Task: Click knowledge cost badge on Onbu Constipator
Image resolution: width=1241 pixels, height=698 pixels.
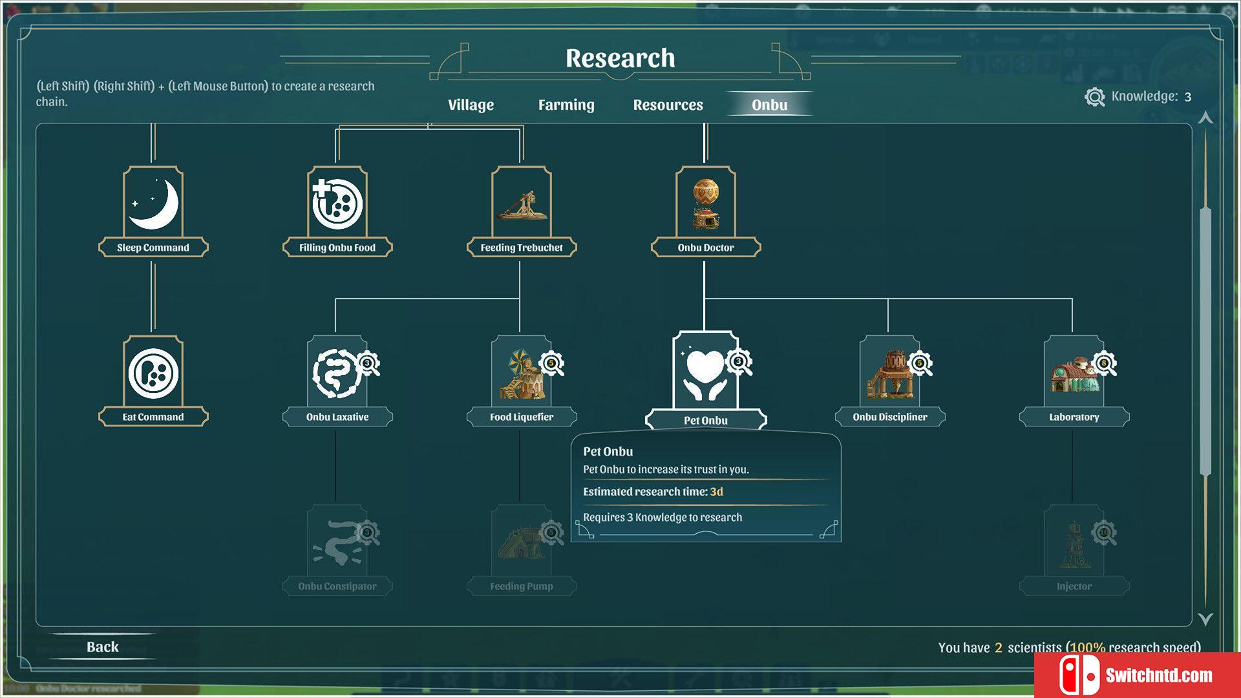Action: [368, 533]
